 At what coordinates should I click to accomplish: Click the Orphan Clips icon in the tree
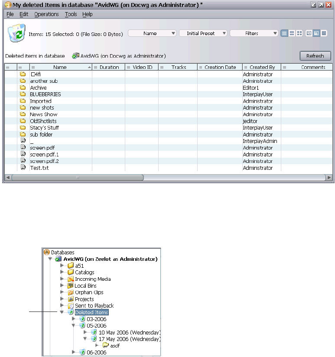pyautogui.click(x=71, y=292)
